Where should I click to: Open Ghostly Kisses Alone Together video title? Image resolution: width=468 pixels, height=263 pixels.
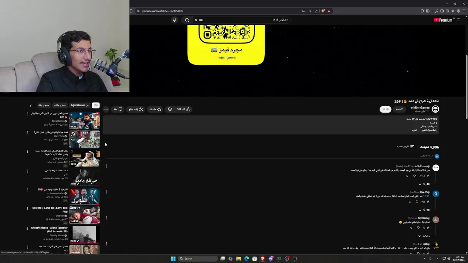(x=49, y=229)
